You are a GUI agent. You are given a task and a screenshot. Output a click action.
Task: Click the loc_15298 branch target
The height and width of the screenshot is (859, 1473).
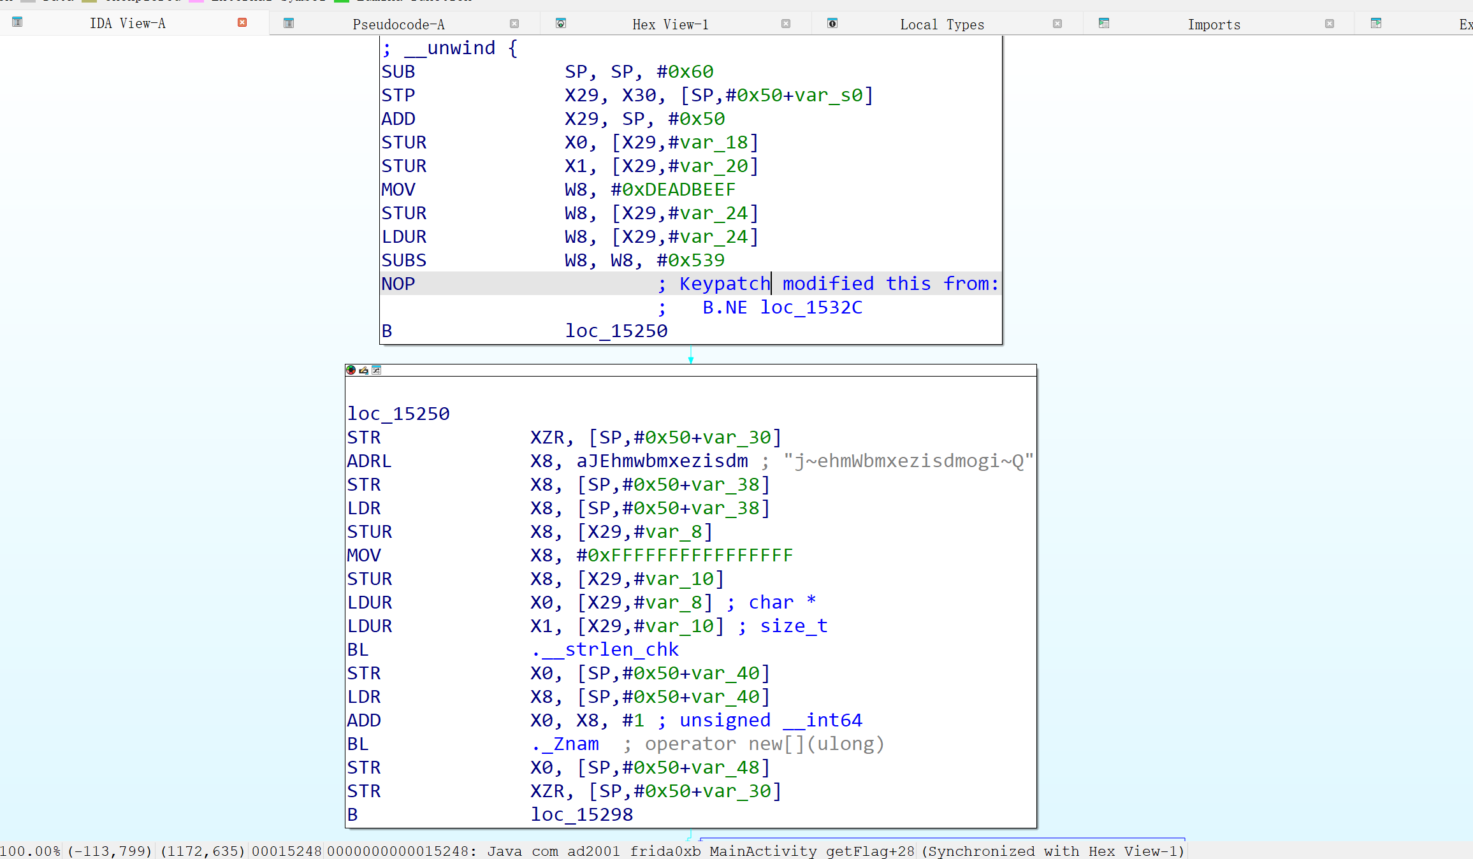coord(581,814)
